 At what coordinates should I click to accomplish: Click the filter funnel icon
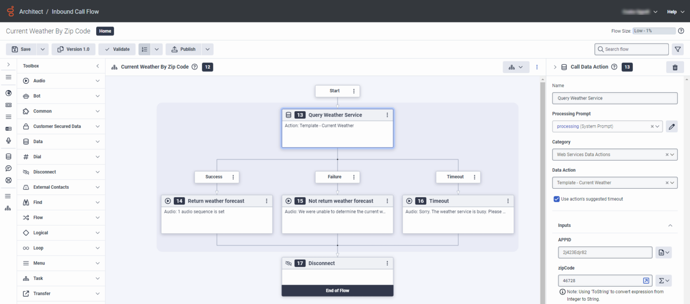pyautogui.click(x=677, y=49)
